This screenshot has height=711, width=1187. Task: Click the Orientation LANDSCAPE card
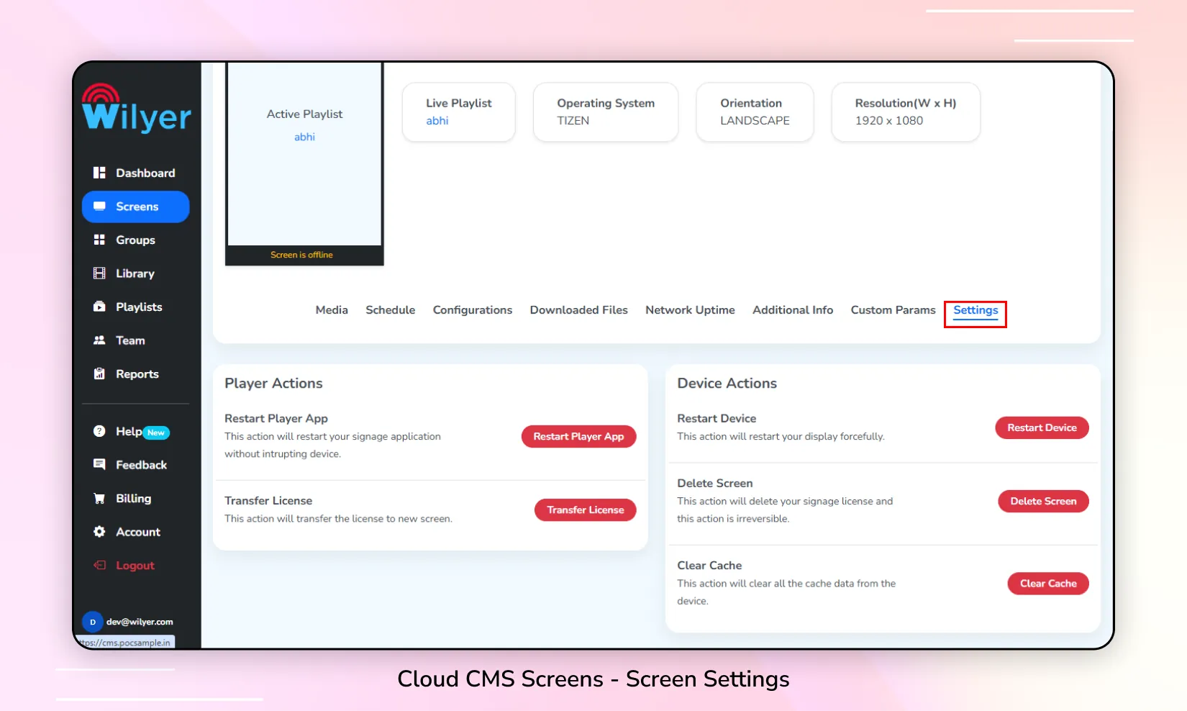coord(755,112)
